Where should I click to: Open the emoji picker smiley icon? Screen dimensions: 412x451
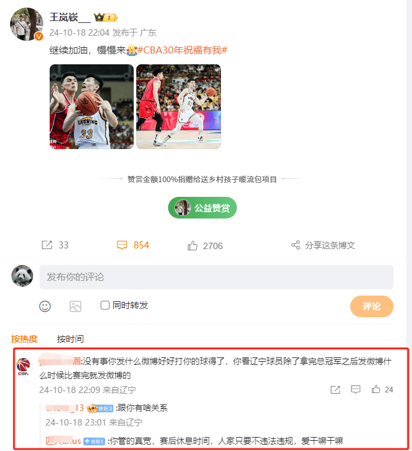point(45,306)
